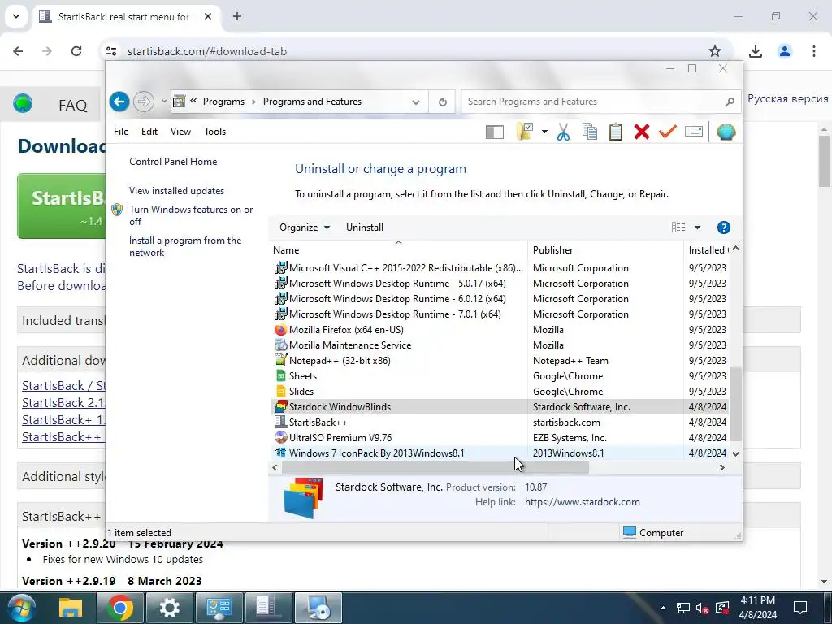This screenshot has height=624, width=832.
Task: Select UltraISO Premium V9.76 entry
Action: coord(499,437)
